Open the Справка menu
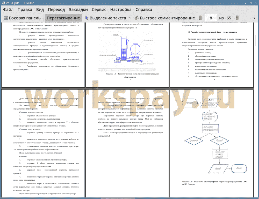 (144, 10)
